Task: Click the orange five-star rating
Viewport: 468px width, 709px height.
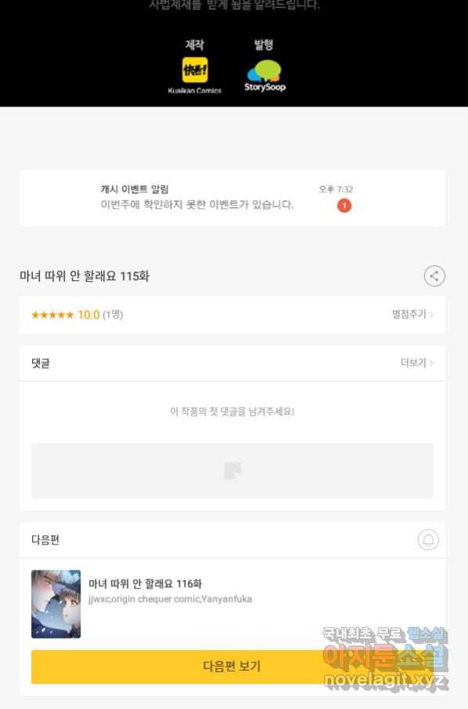Action: coord(52,315)
